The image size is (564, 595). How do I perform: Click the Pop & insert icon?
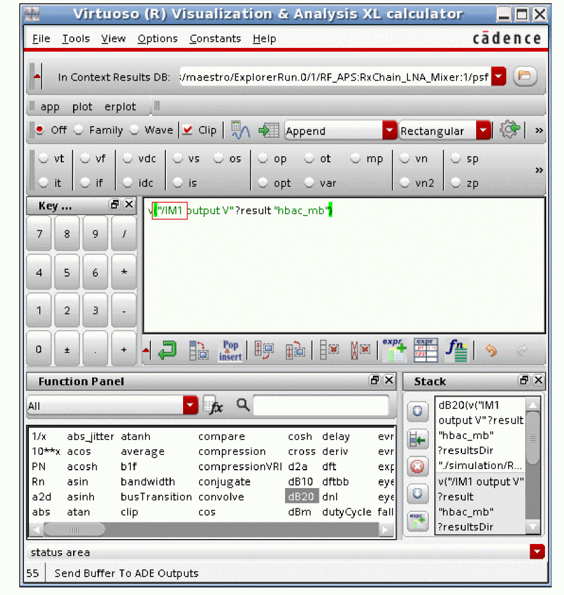point(230,350)
